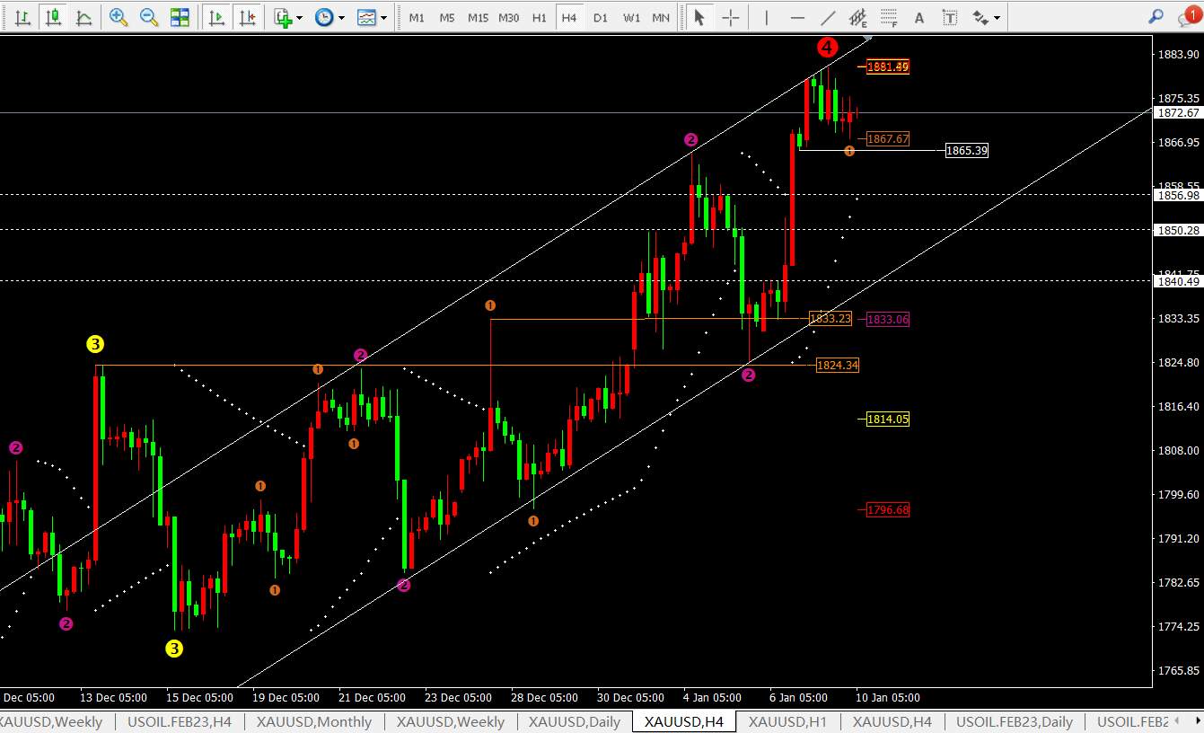Image resolution: width=1204 pixels, height=733 pixels.
Task: Select the M30 timeframe
Action: [x=508, y=18]
